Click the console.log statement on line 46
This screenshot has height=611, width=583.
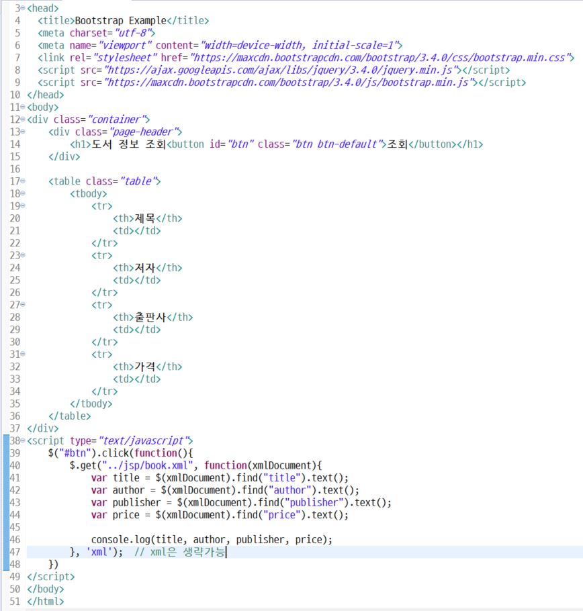pos(212,540)
